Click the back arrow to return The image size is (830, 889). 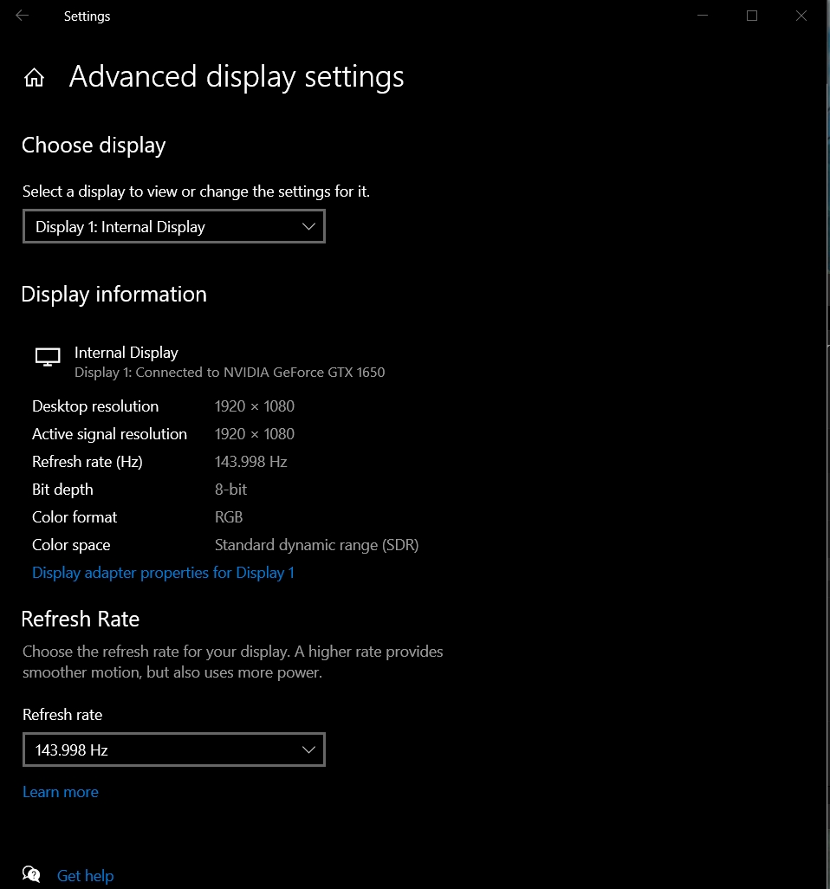pos(20,15)
